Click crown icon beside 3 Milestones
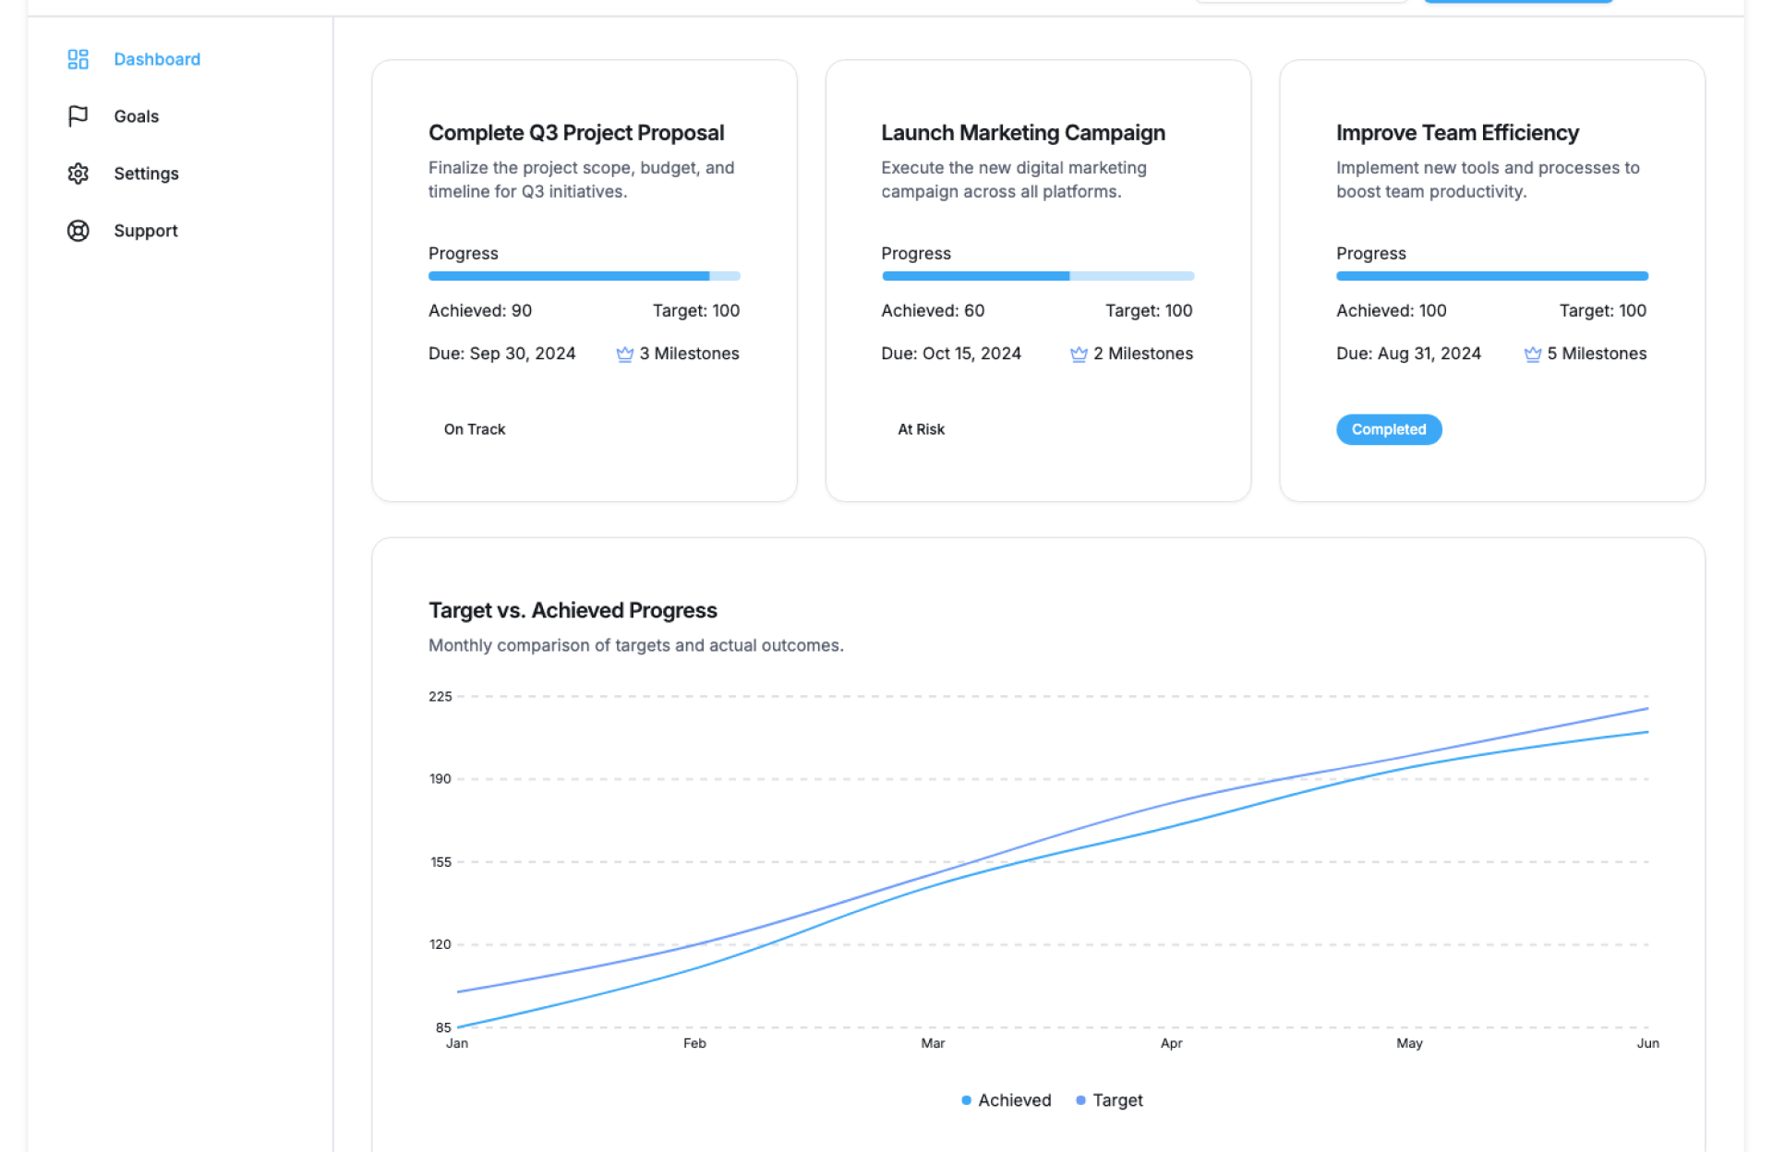 [624, 354]
